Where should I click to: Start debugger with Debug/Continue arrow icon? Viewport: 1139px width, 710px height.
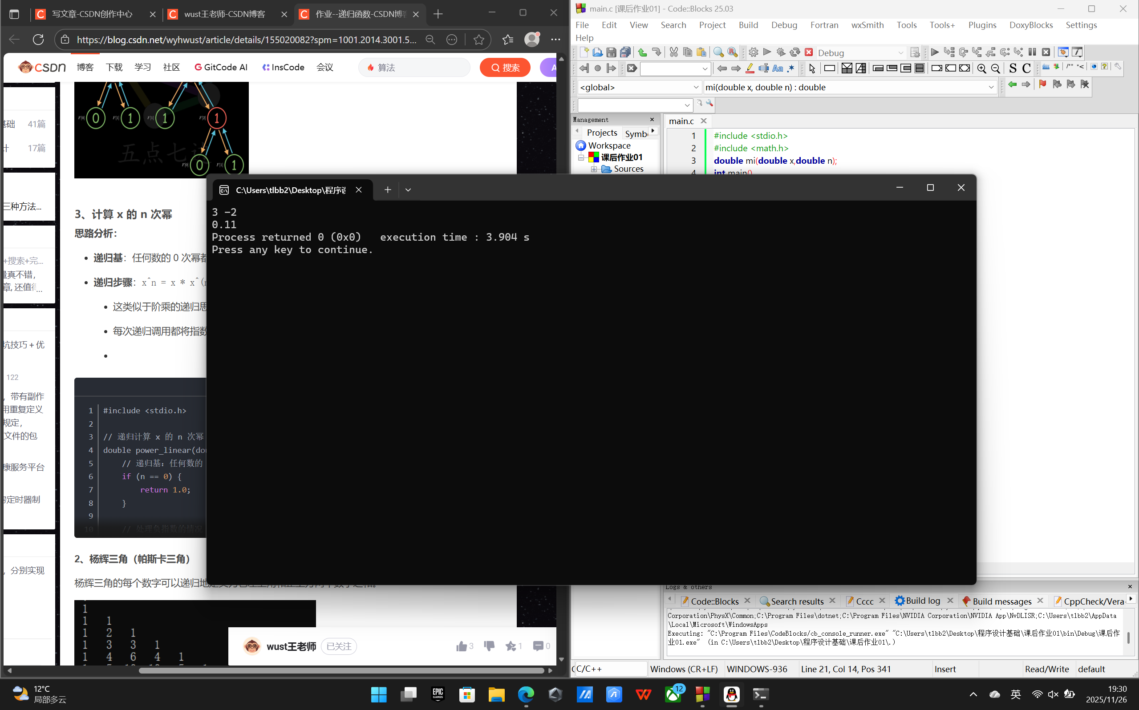(935, 52)
